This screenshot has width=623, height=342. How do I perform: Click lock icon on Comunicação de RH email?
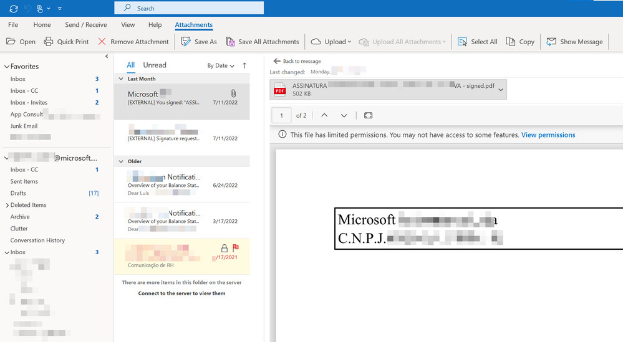click(x=225, y=249)
